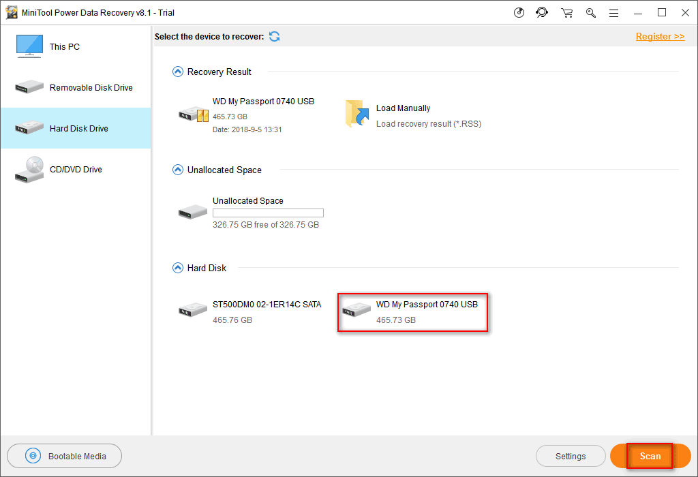The image size is (698, 477).
Task: Select 'WD My Passport 0740 USB' under Hard Disk
Action: pos(427,305)
